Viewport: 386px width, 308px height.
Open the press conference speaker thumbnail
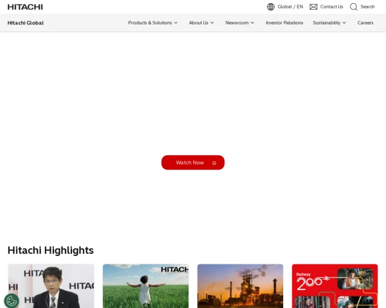[51, 286]
